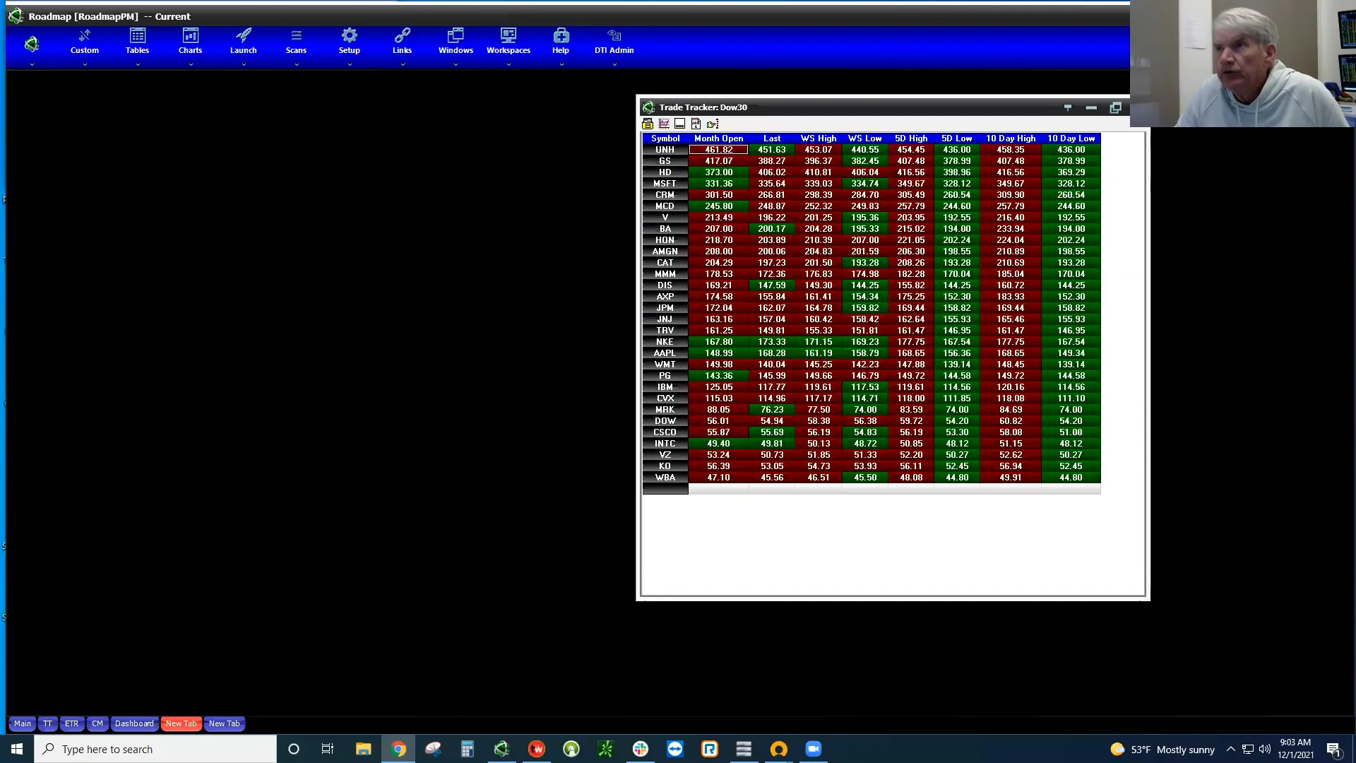The image size is (1356, 763).
Task: Click the DTI Admin button
Action: [x=614, y=39]
